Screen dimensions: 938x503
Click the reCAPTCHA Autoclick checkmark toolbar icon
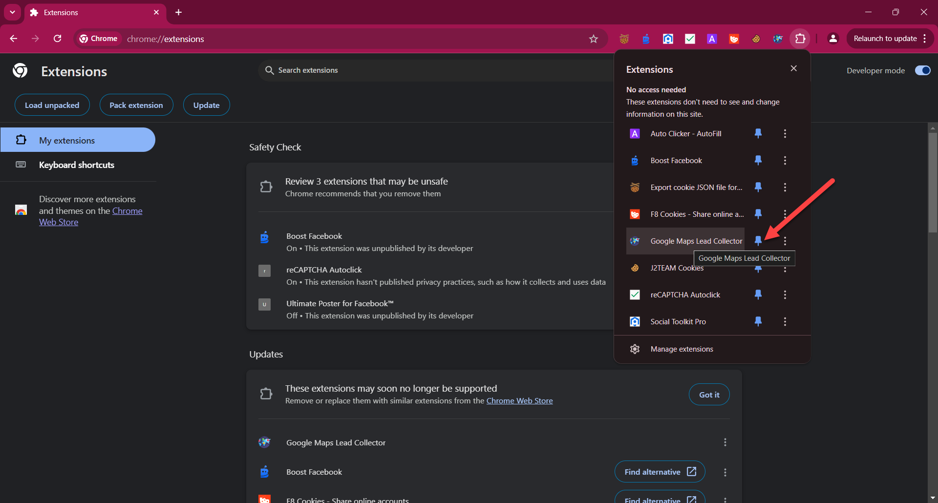coord(690,39)
